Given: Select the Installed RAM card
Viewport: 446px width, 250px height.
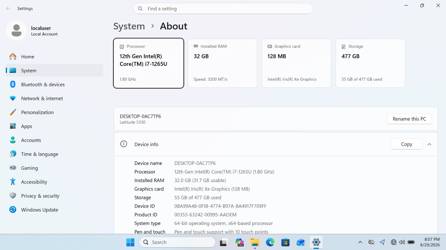Looking at the screenshot, I should (x=222, y=63).
